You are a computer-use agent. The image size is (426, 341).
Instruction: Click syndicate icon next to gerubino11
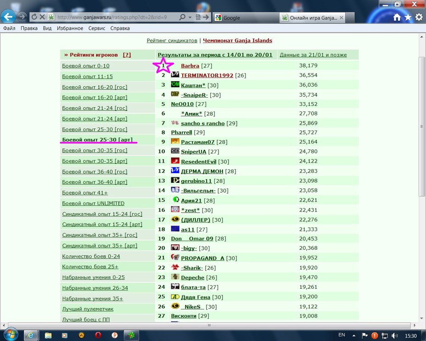click(x=175, y=180)
